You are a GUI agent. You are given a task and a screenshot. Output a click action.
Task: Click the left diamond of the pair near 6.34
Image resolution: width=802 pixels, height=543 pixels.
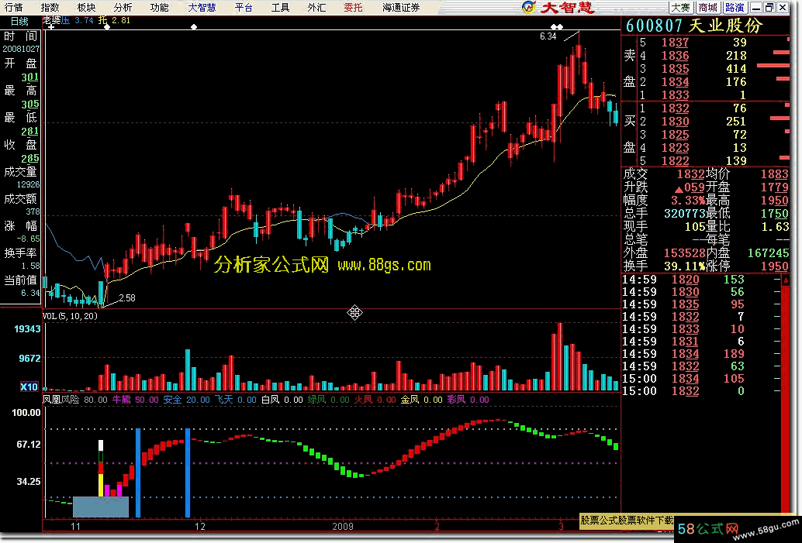pyautogui.click(x=554, y=26)
